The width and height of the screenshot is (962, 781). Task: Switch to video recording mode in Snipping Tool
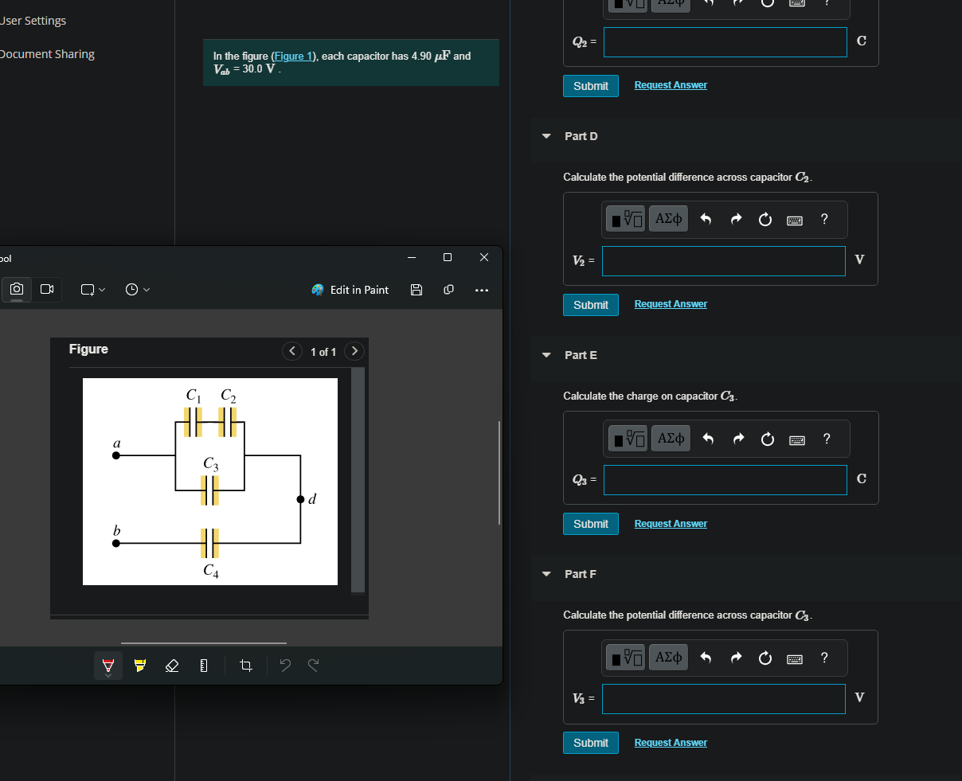coord(46,289)
